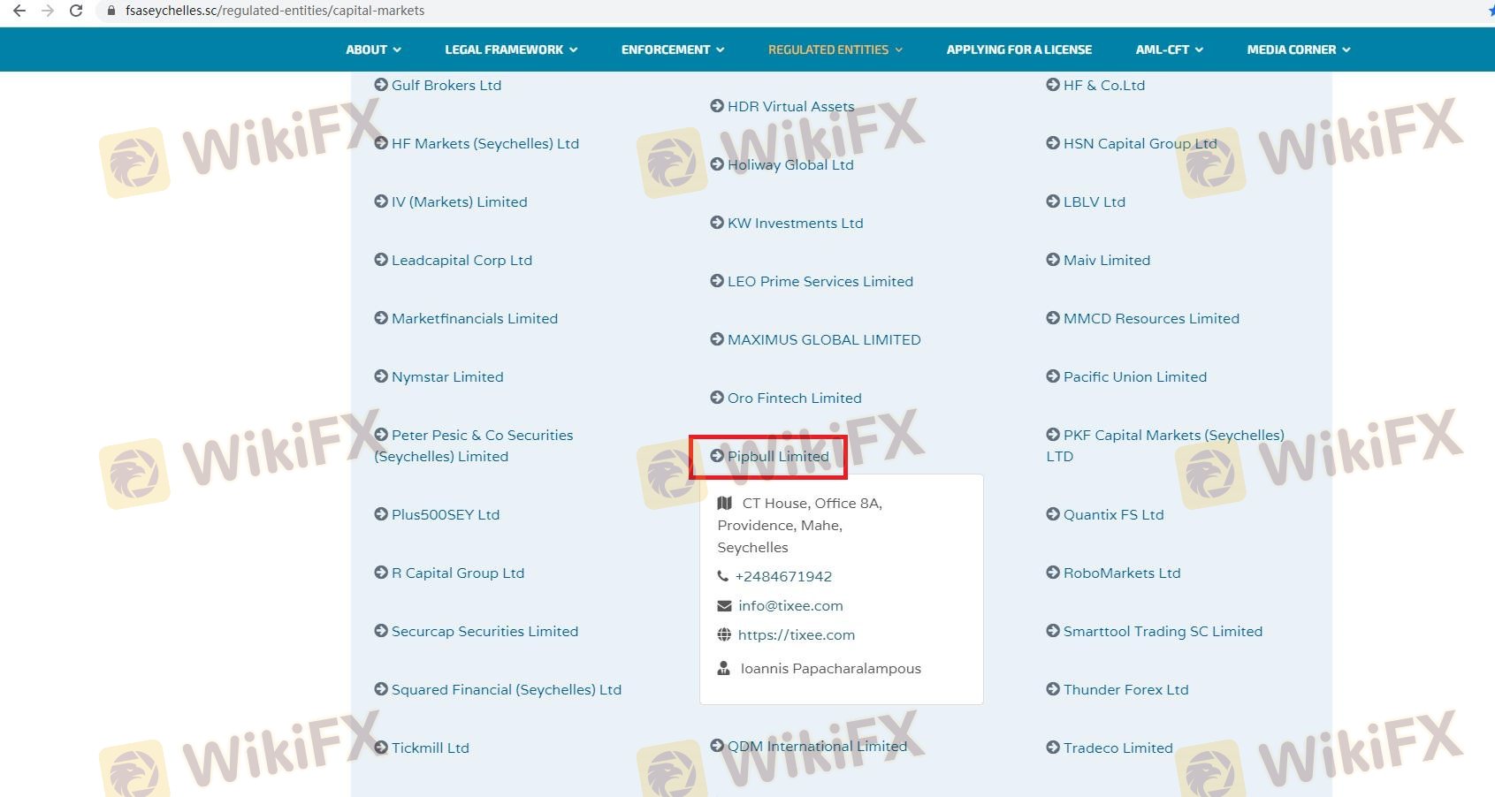Screen dimensions: 1495x797
Task: Click the browser address bar URL
Action: (x=275, y=11)
